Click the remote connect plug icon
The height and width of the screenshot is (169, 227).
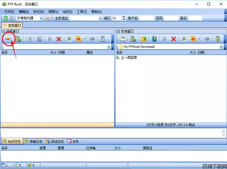click(8, 39)
